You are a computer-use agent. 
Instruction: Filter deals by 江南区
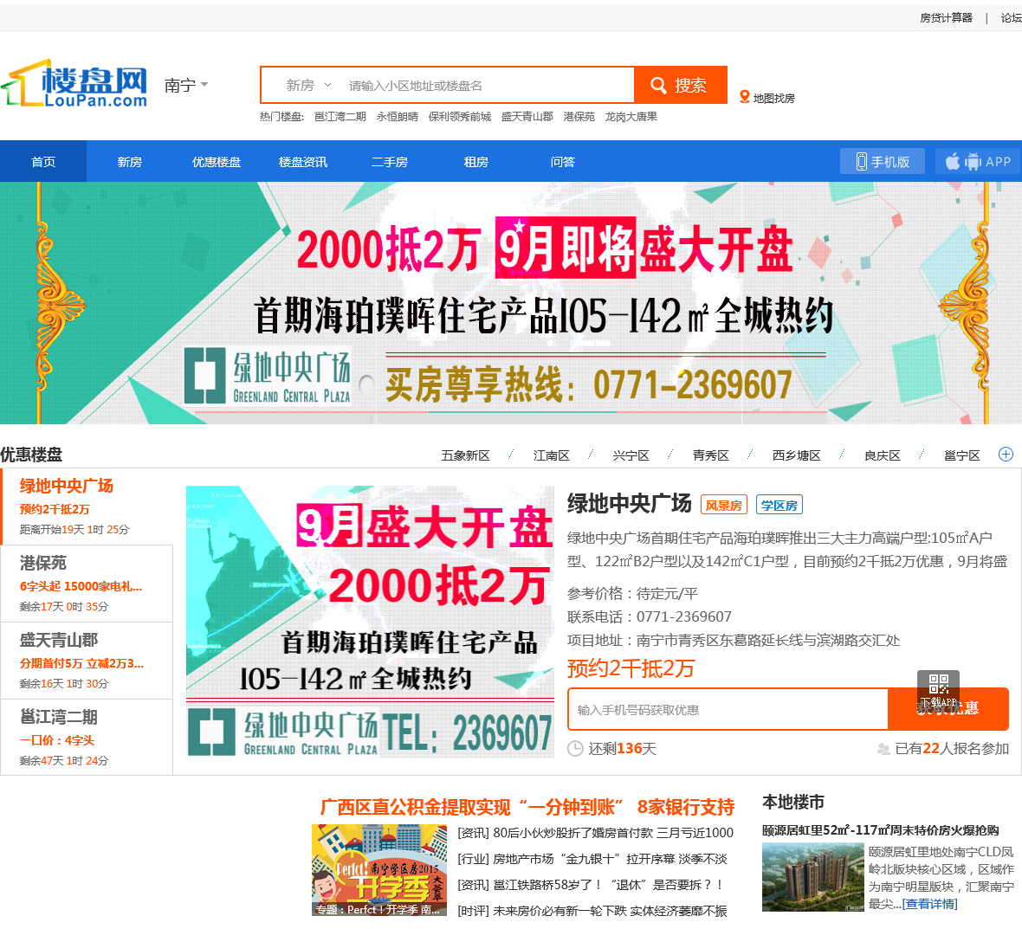pyautogui.click(x=552, y=455)
